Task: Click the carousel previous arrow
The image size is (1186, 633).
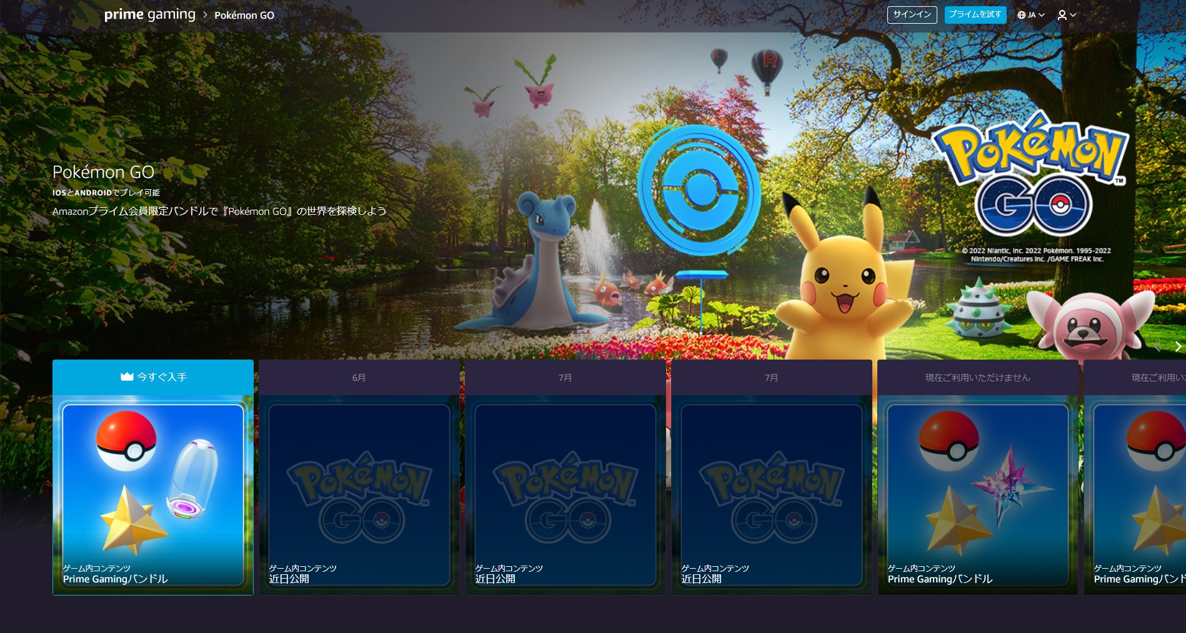Action: 1157,346
